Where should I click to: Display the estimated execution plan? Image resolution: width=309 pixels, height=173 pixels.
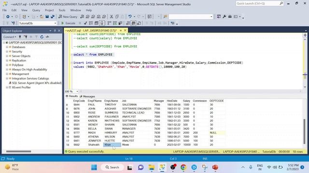91,23
